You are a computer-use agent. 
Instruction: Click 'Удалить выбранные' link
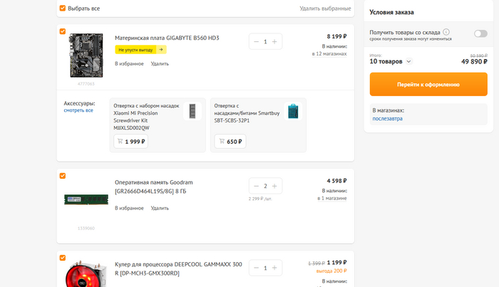pos(325,9)
